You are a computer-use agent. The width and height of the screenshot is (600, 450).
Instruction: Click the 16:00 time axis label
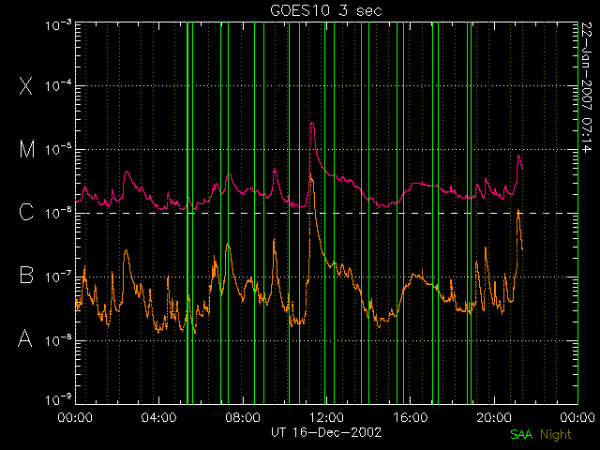pyautogui.click(x=411, y=417)
